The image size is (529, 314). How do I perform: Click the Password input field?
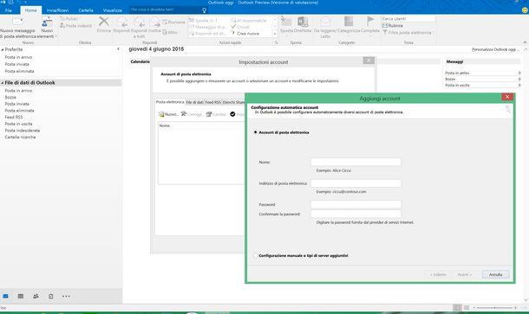356,205
